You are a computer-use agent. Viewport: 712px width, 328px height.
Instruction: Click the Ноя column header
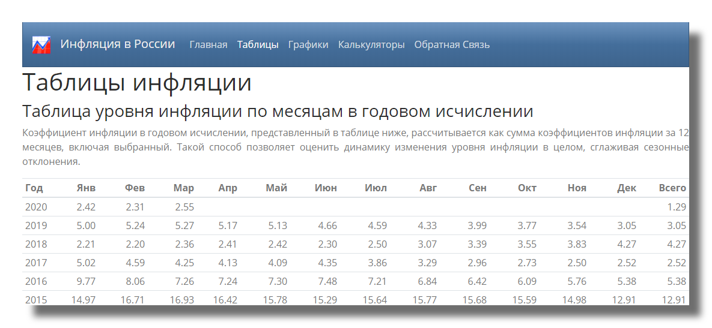click(x=577, y=188)
